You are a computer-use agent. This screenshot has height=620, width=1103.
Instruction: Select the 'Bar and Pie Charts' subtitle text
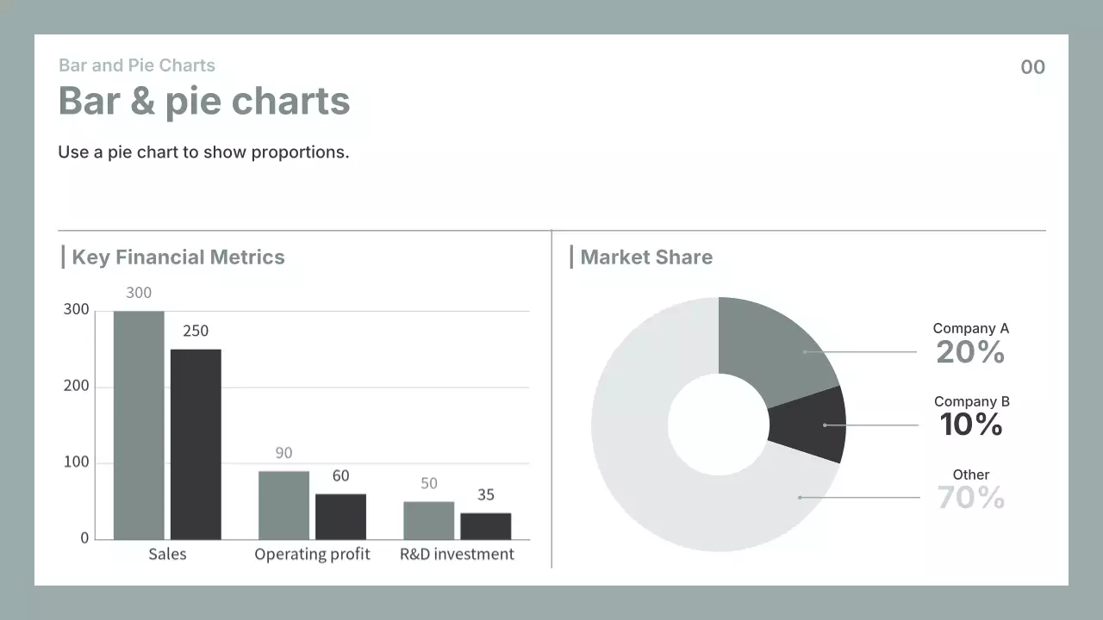point(137,65)
